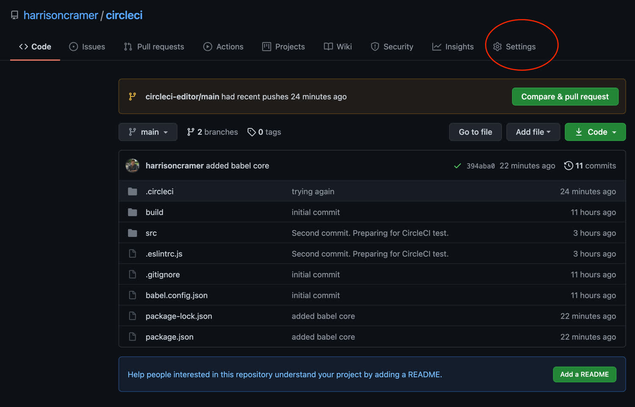Image resolution: width=635 pixels, height=407 pixels.
Task: Open 'Second commit' message on .eslintrc.js row
Action: 370,254
